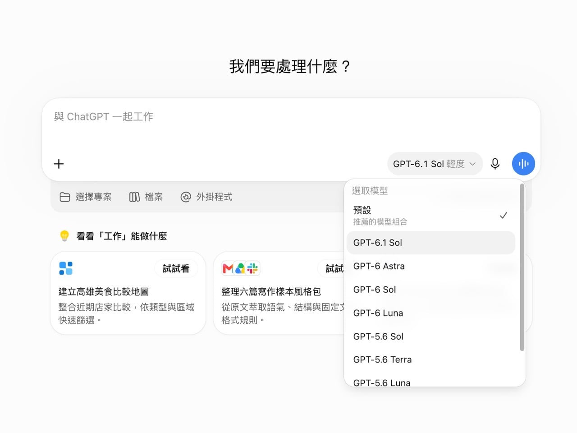This screenshot has width=577, height=433.
Task: Open 外掛程式 plugins option
Action: (x=206, y=197)
